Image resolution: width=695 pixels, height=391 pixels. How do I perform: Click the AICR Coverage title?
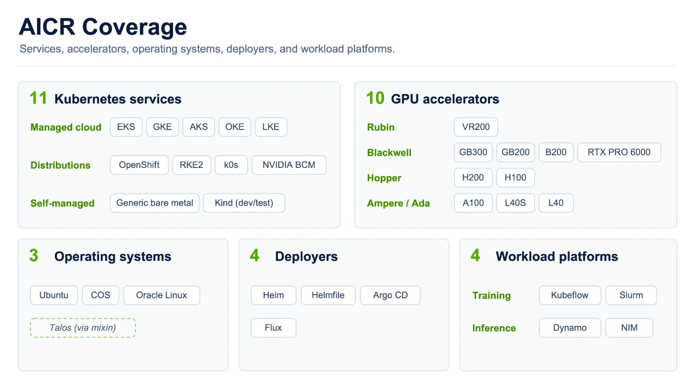pos(103,27)
